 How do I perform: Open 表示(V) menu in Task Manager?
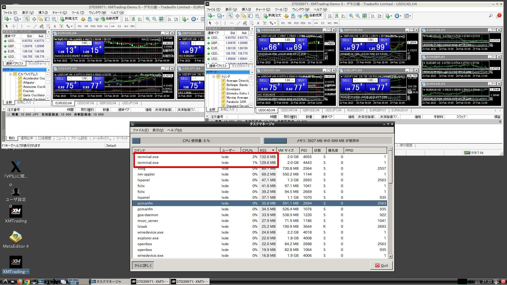[x=158, y=130]
